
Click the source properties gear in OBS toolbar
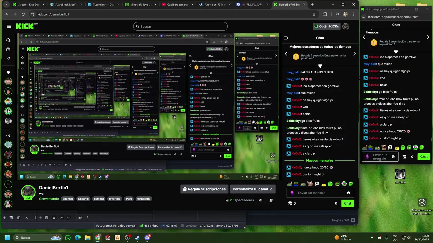54,218
